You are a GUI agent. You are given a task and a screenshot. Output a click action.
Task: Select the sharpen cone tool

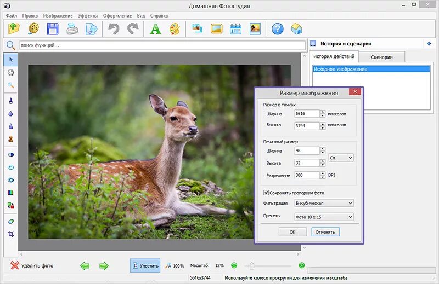[11, 126]
